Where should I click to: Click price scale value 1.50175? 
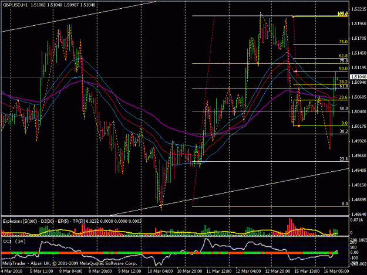pyautogui.click(x=358, y=127)
